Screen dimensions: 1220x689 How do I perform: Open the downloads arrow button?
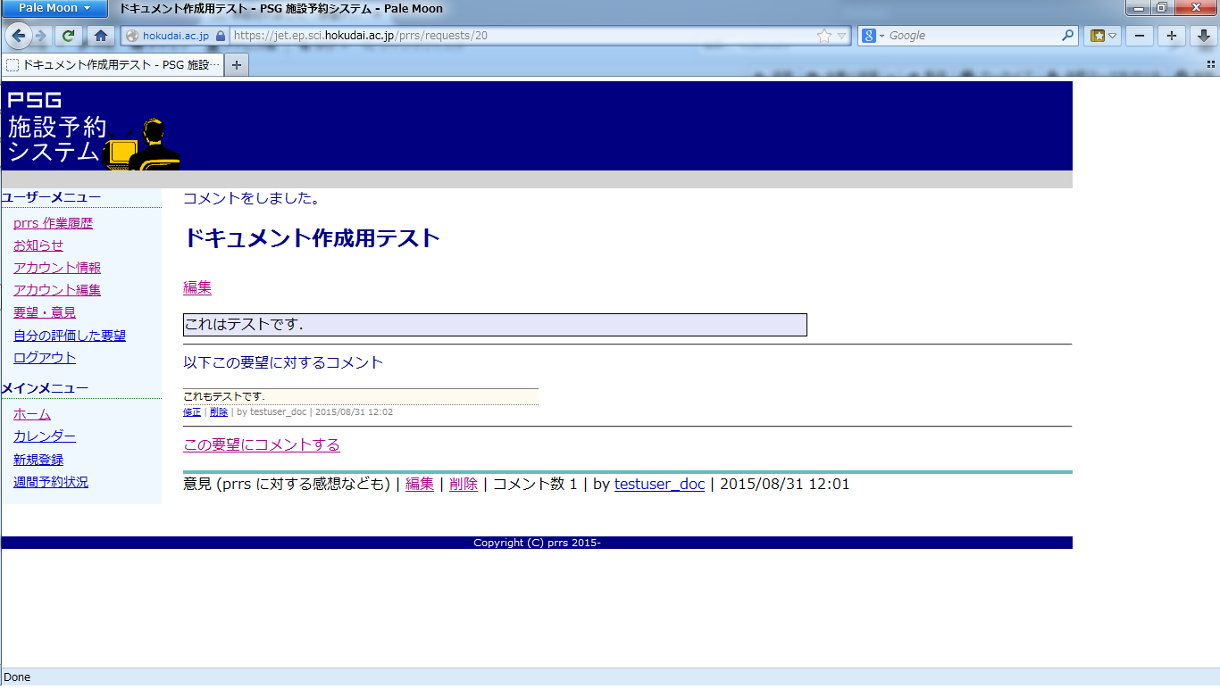point(1205,36)
